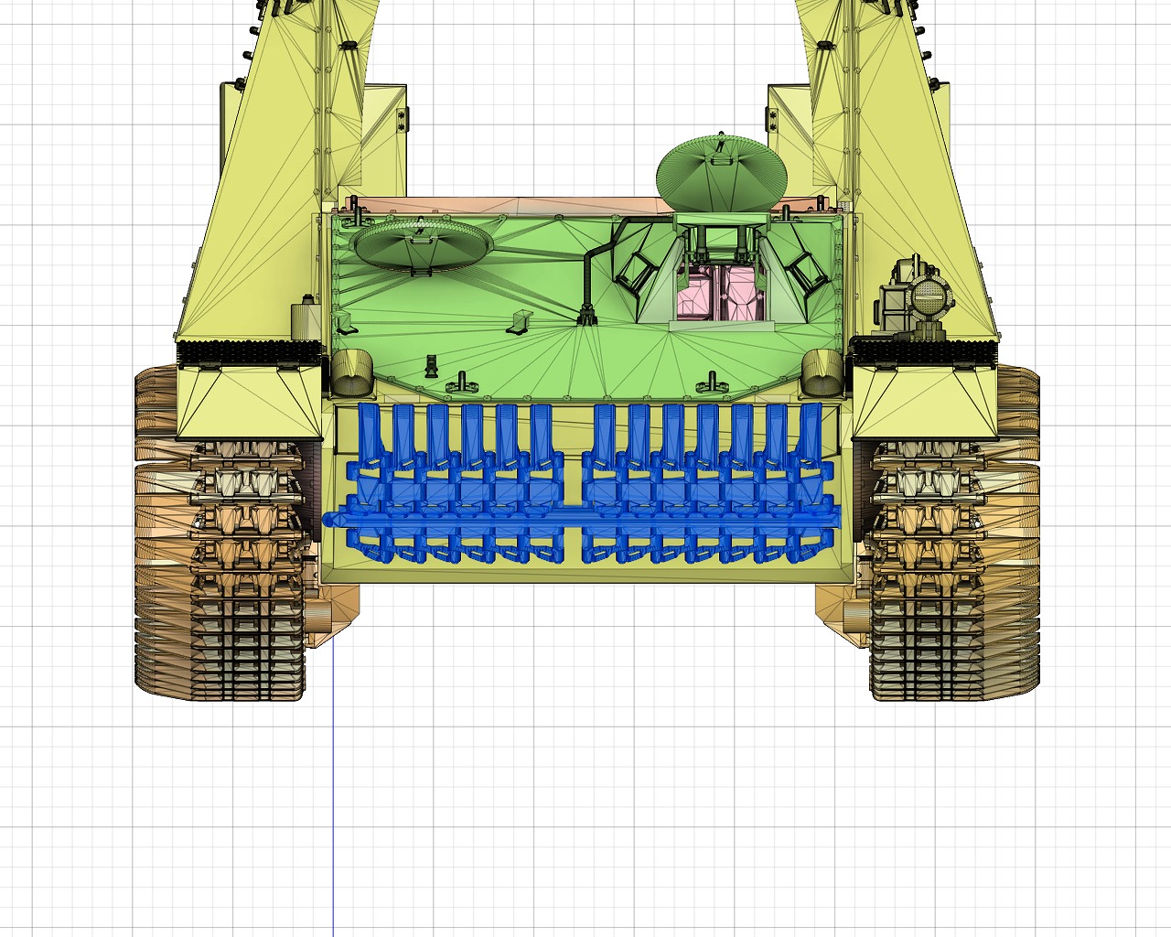Image resolution: width=1171 pixels, height=937 pixels.
Task: Select the right cylindrical exhaust on hull corner
Action: (821, 372)
